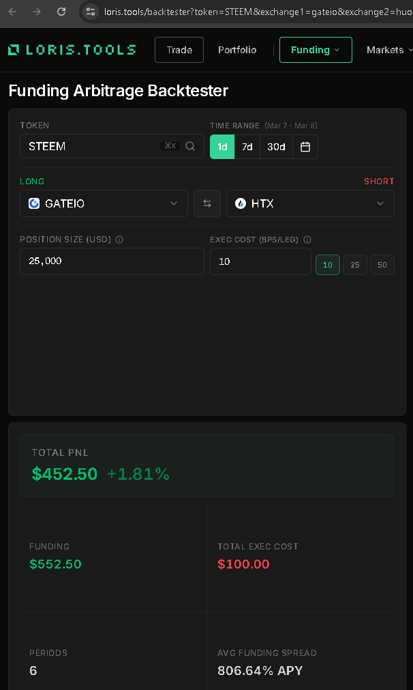Set exec cost preset to 50 bps
The height and width of the screenshot is (690, 413).
pos(382,265)
